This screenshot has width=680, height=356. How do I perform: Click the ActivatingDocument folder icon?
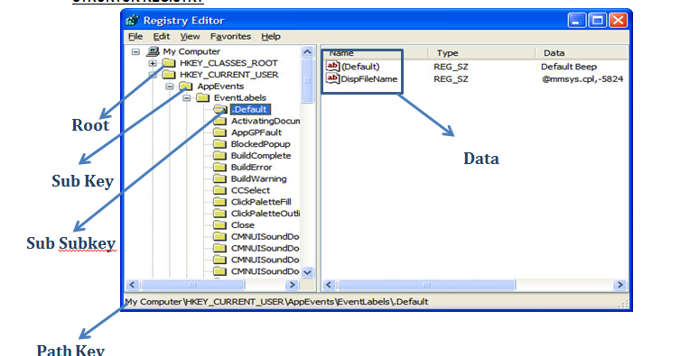pos(219,121)
